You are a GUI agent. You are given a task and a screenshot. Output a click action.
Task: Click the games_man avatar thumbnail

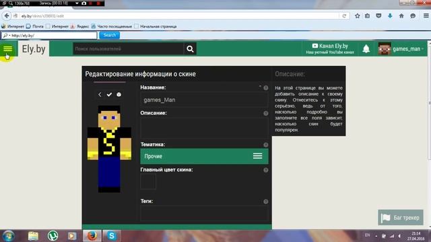385,49
